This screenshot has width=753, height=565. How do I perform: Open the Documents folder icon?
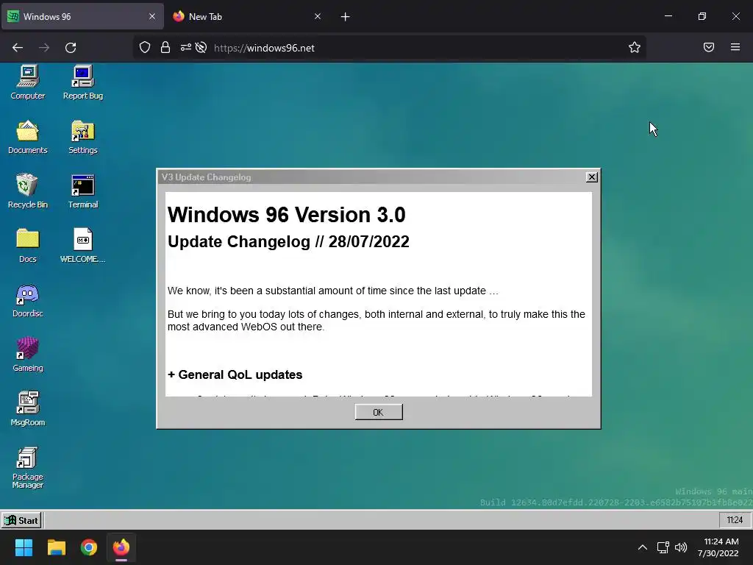click(28, 137)
